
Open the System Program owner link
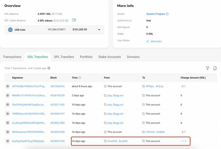tap(156, 14)
